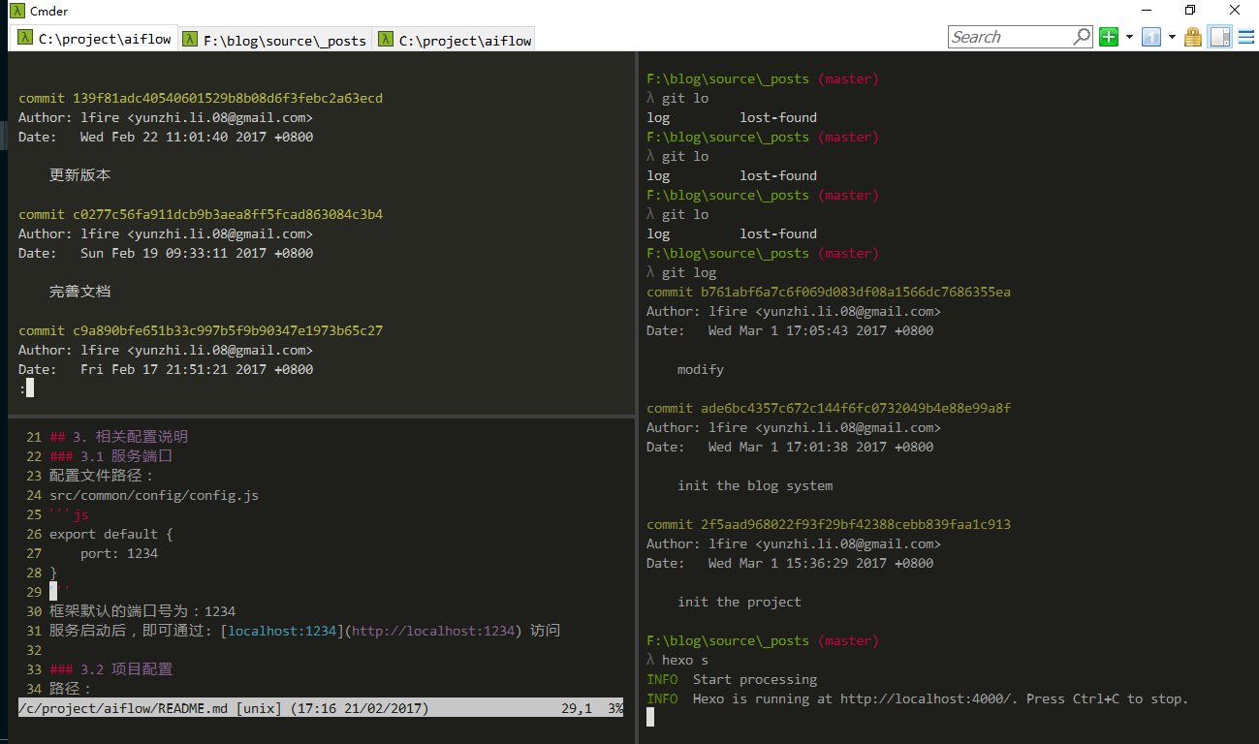The width and height of the screenshot is (1259, 744).
Task: Toggle the padlock lock-tabs icon
Action: pyautogui.click(x=1193, y=37)
